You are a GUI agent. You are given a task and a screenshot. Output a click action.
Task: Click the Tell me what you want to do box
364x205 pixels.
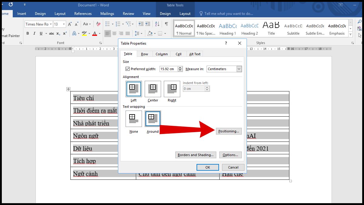pyautogui.click(x=226, y=14)
